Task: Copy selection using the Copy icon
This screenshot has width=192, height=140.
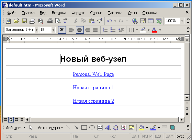Action: point(83,21)
